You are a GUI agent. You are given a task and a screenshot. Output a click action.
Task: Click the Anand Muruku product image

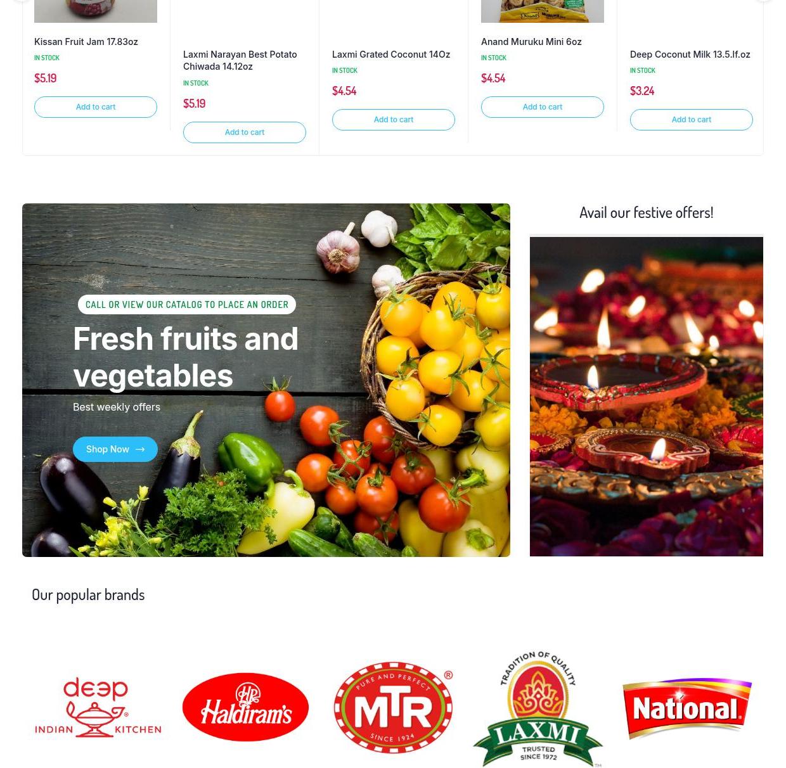543,11
